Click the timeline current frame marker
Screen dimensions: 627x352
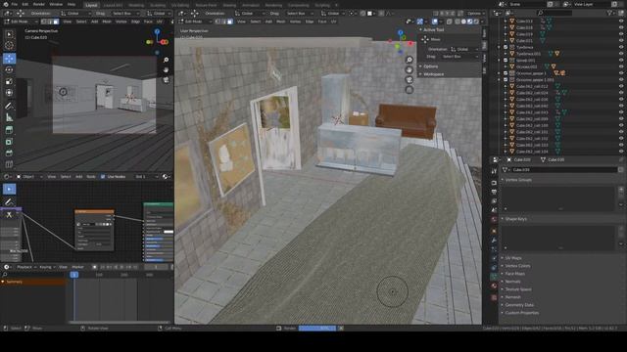74,275
